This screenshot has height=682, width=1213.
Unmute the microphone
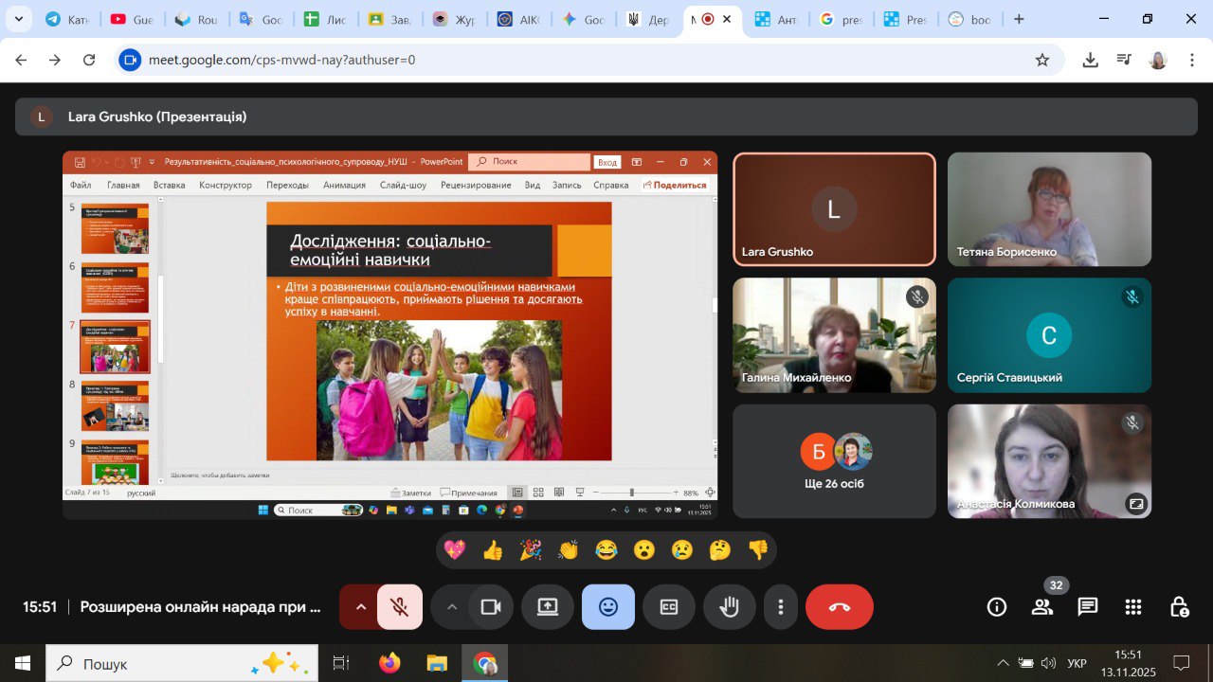400,607
